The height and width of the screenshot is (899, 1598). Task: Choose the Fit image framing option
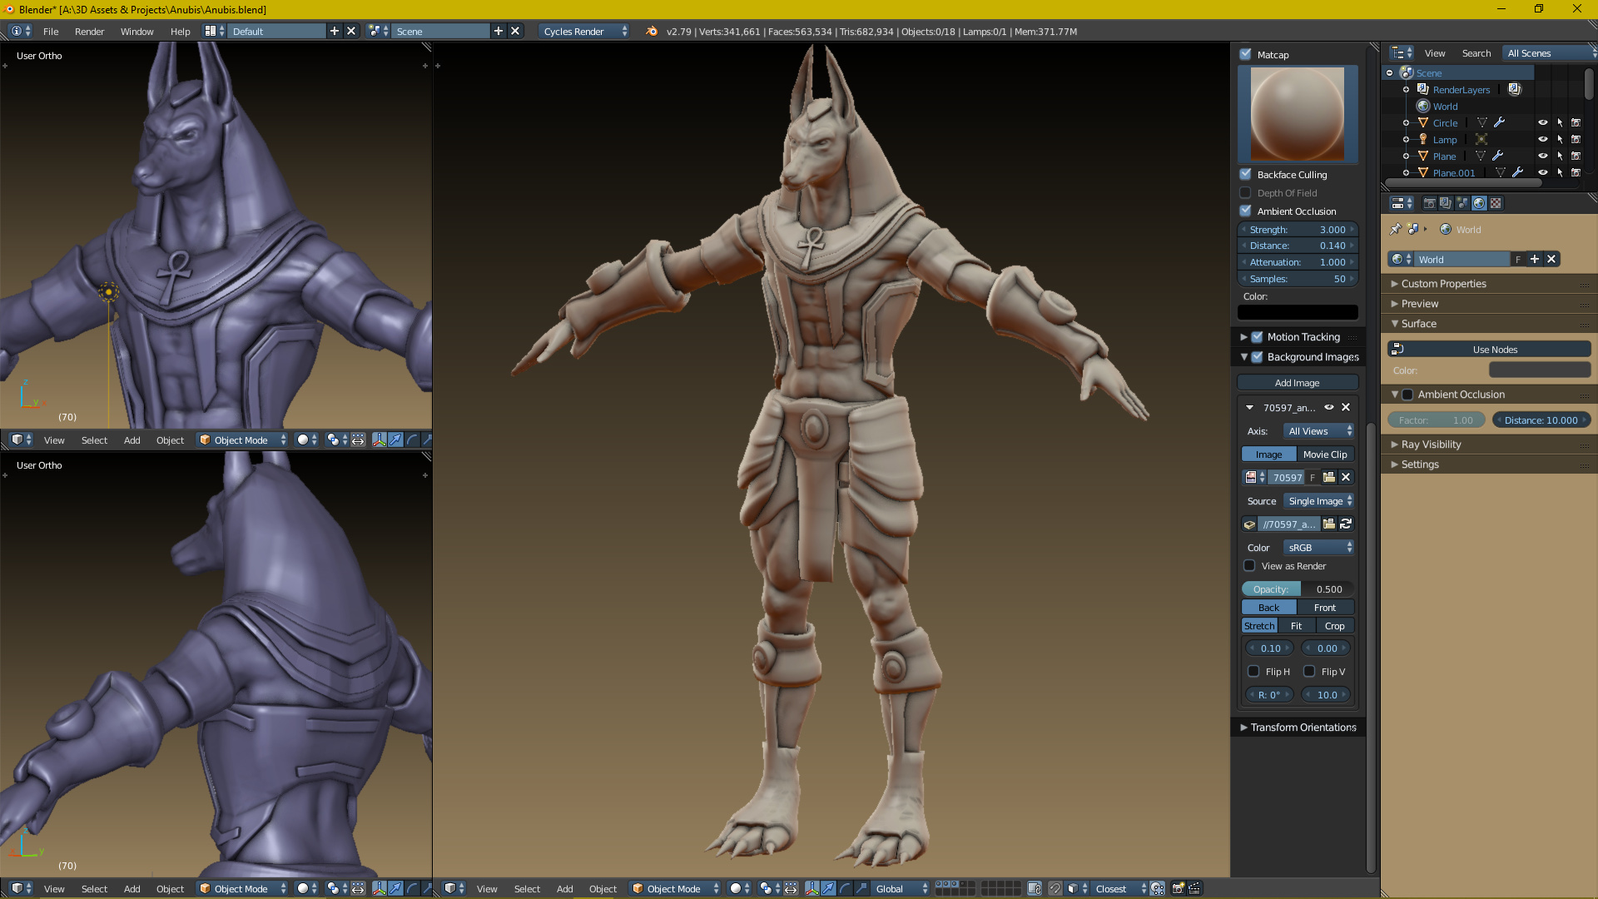[1297, 625]
